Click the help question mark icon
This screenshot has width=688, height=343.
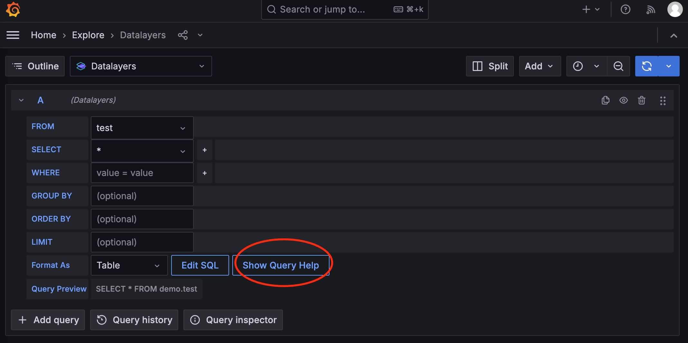tap(626, 10)
